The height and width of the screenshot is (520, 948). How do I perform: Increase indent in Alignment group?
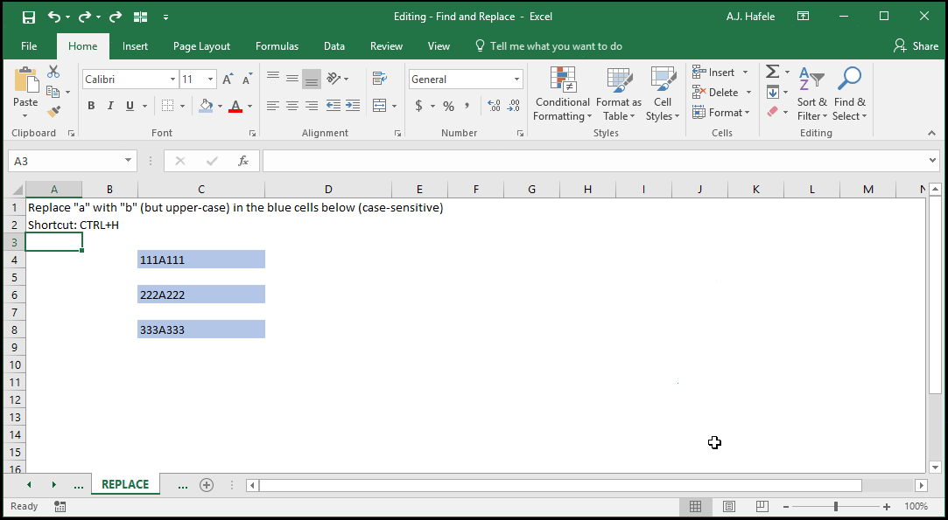(353, 106)
